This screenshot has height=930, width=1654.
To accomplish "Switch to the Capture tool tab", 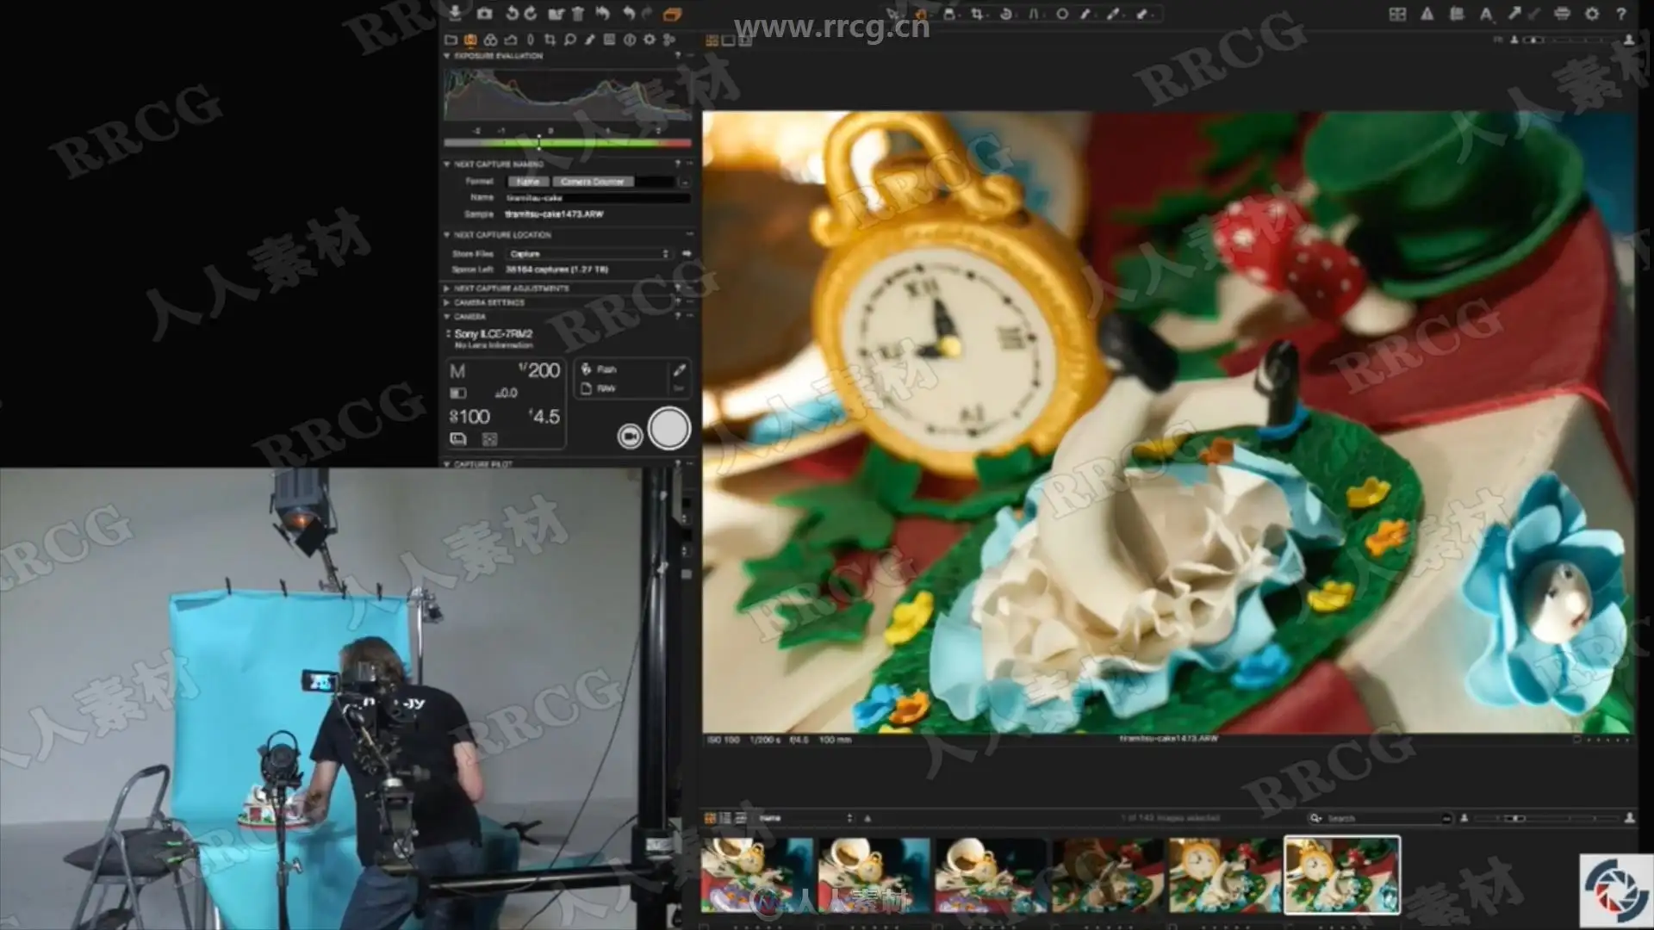I will pos(470,40).
